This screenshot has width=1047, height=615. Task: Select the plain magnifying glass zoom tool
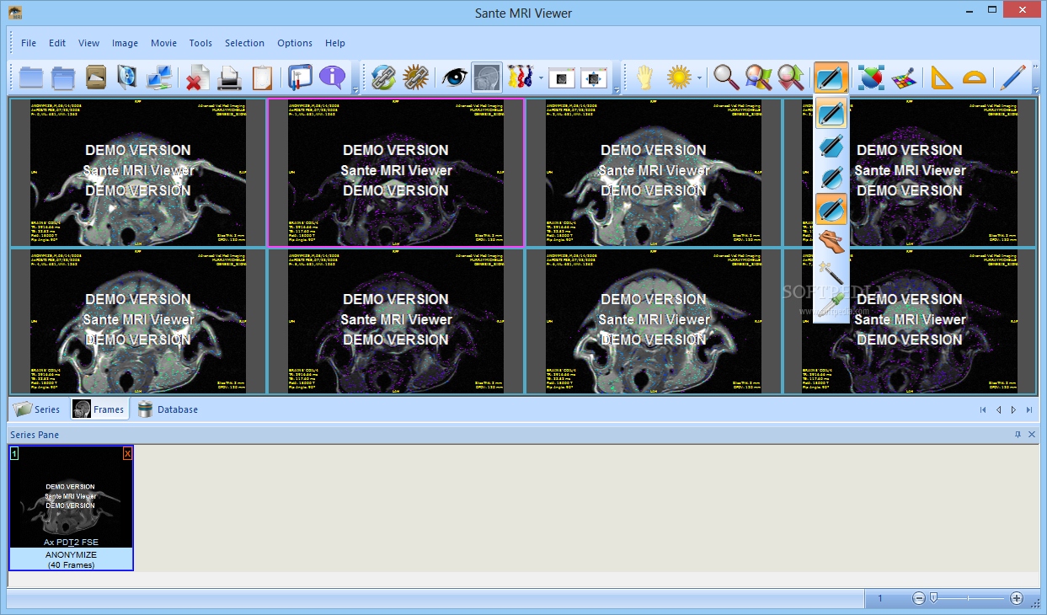tap(726, 78)
